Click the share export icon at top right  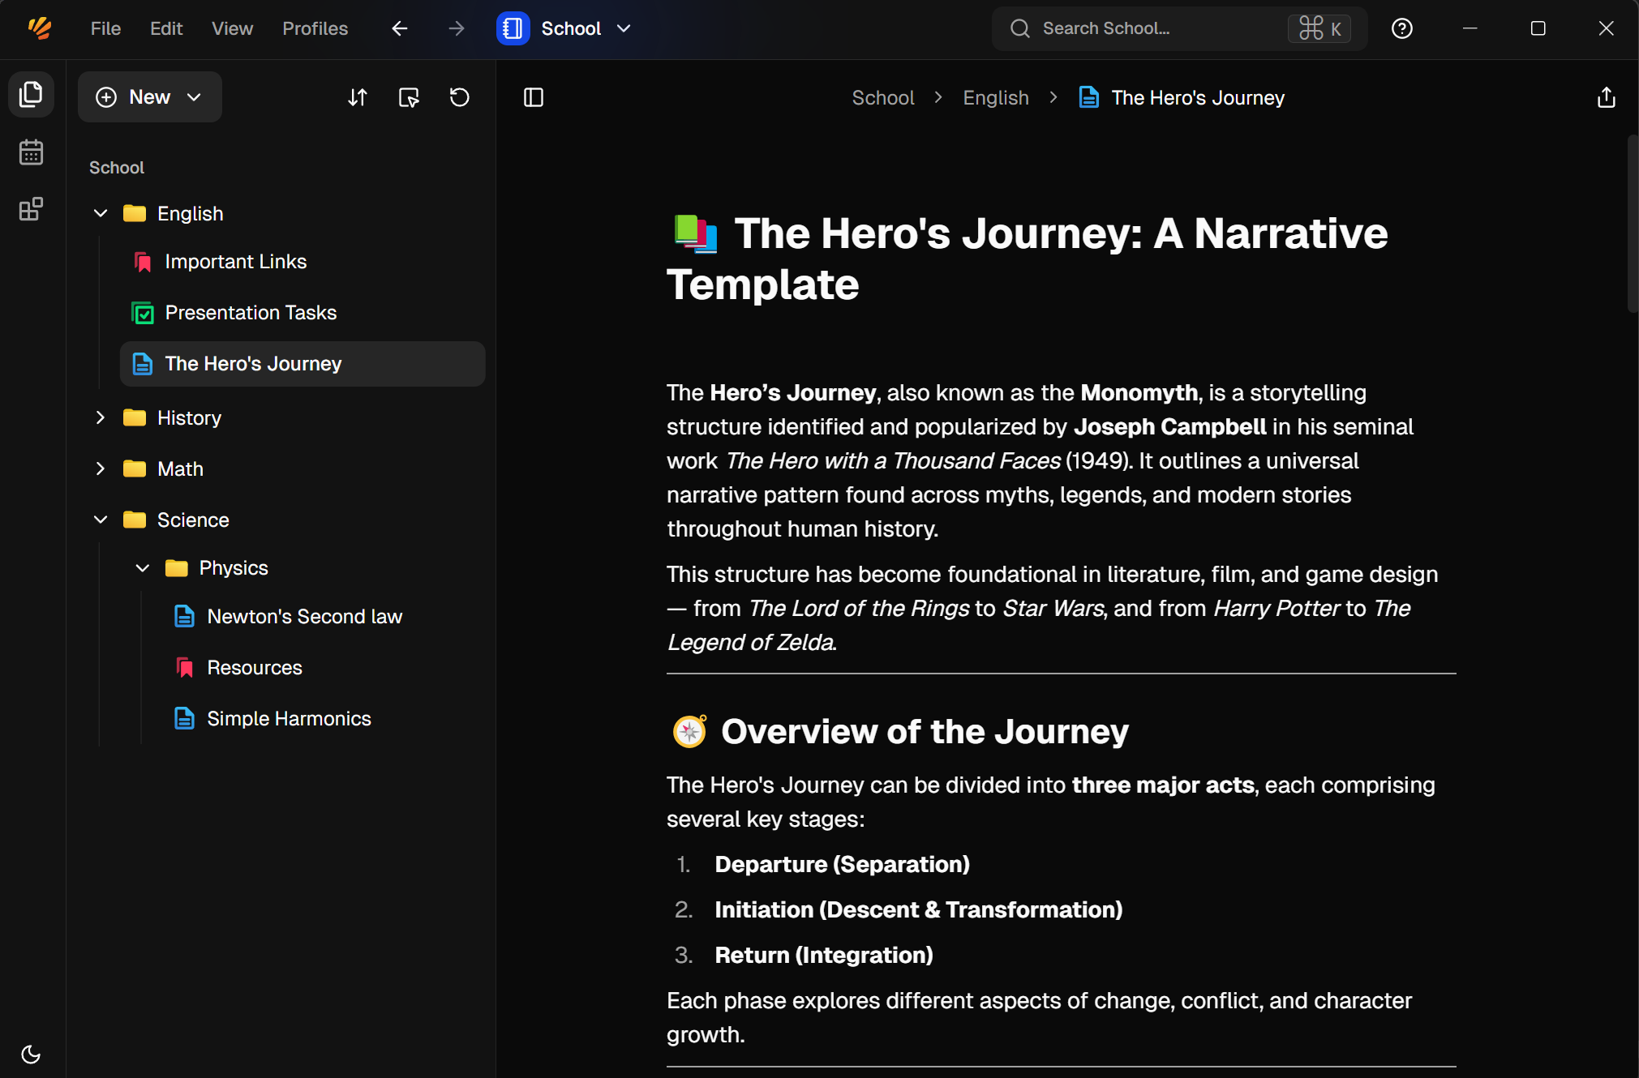[1606, 97]
